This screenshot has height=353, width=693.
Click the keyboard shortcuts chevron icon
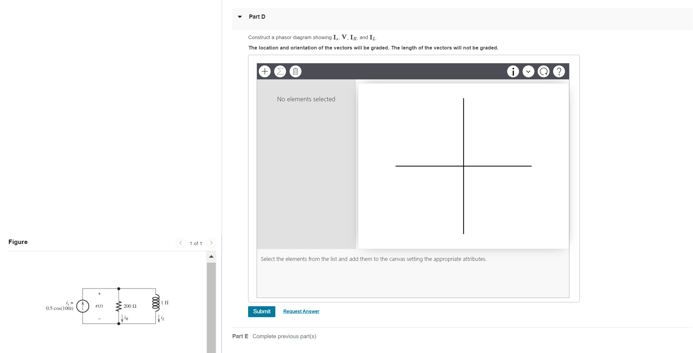pyautogui.click(x=528, y=71)
